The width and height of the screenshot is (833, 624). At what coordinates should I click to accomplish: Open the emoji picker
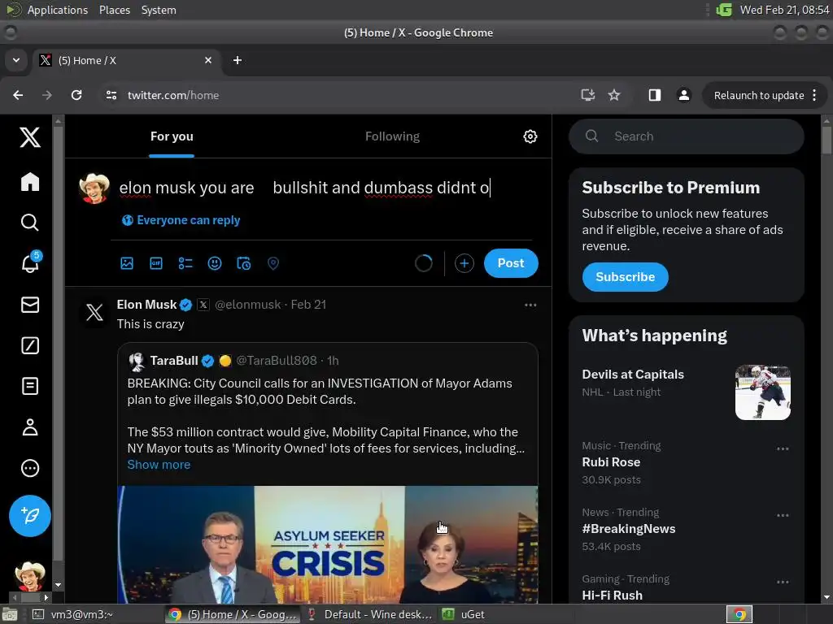pyautogui.click(x=215, y=263)
